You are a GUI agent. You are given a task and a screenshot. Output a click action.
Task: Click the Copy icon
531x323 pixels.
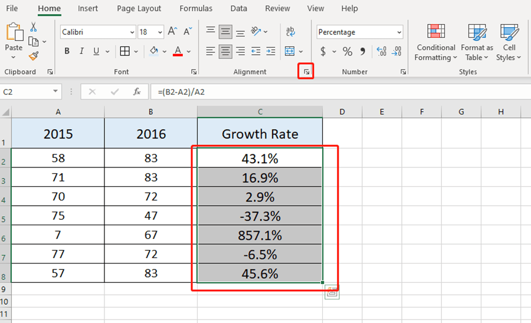tap(33, 42)
